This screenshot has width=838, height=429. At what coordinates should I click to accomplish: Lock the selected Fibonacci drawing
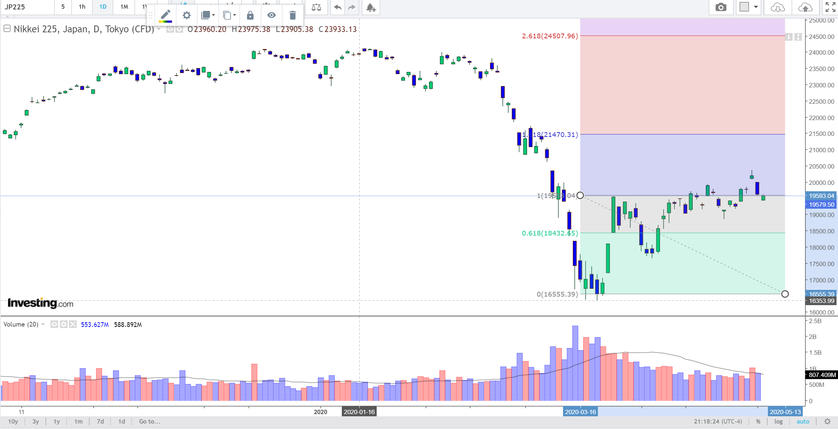(x=250, y=15)
